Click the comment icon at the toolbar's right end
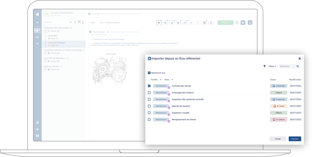This screenshot has width=313, height=157. coord(250,23)
